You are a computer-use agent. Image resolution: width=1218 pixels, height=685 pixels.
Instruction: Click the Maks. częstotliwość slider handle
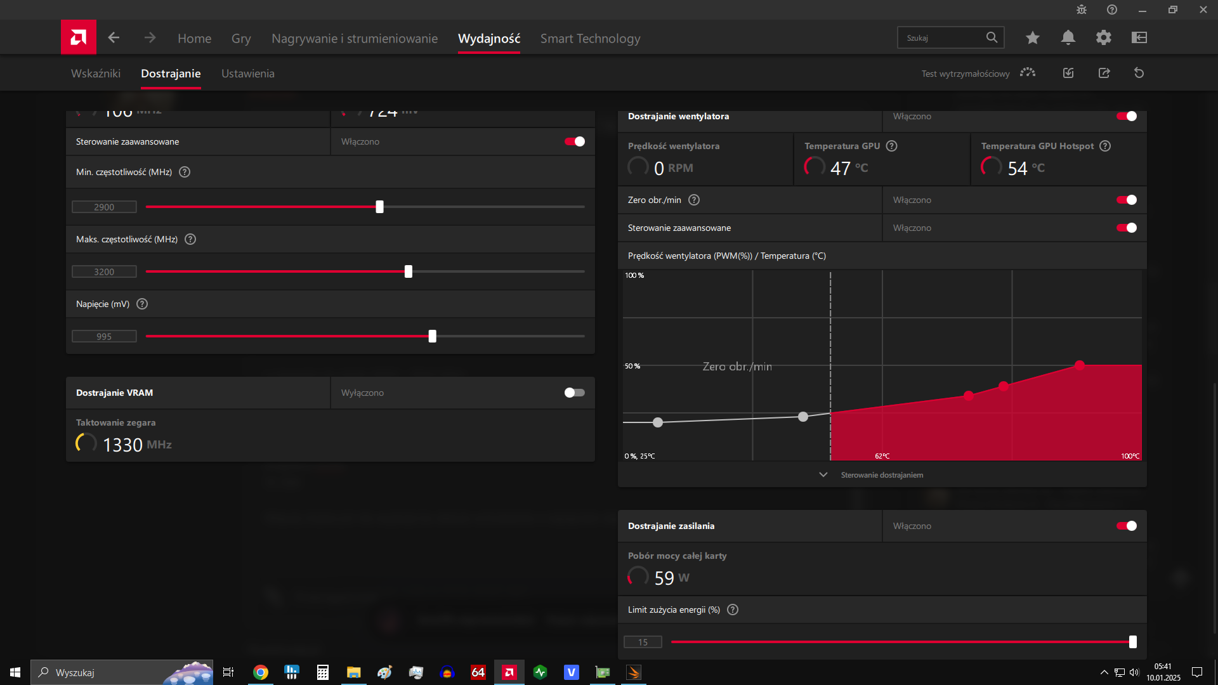[x=408, y=271]
